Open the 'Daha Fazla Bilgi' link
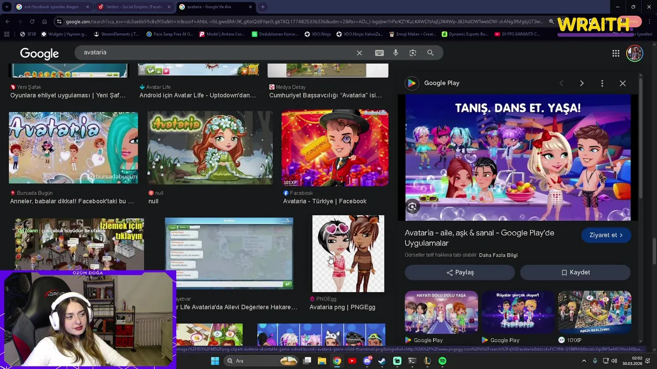Viewport: 657px width, 369px height. pos(498,255)
